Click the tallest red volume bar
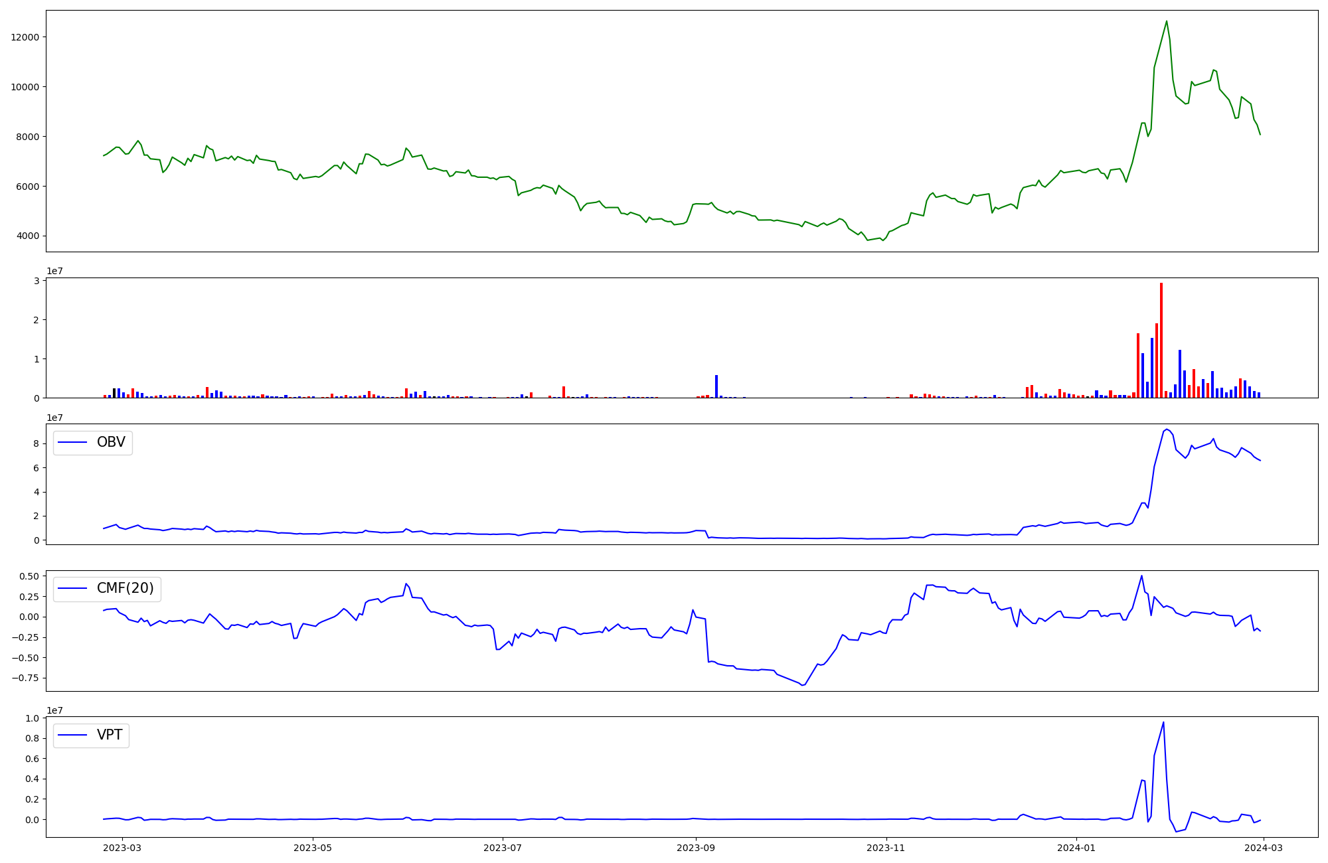Viewport: 1328px width, 863px height. tap(1161, 339)
